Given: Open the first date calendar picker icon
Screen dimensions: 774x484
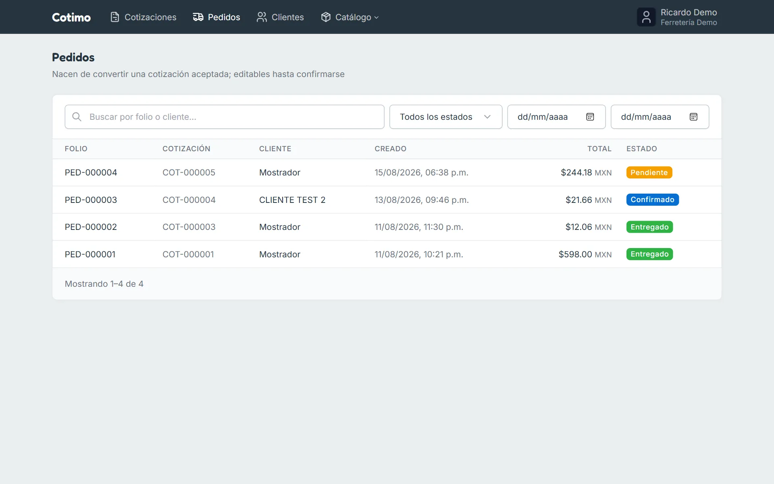Looking at the screenshot, I should point(590,117).
